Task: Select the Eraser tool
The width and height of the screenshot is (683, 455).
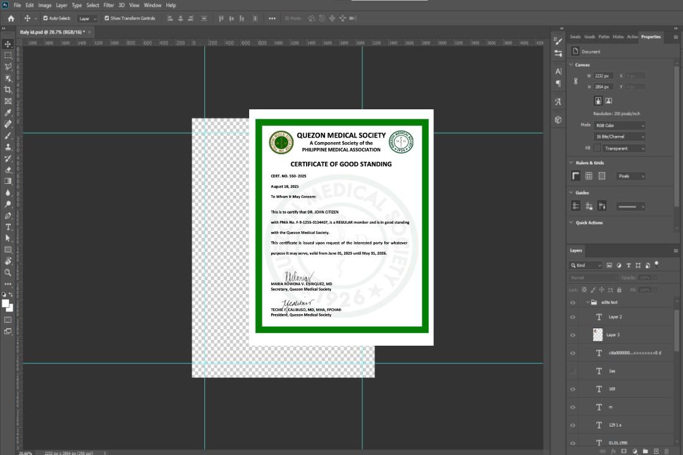Action: pyautogui.click(x=8, y=170)
